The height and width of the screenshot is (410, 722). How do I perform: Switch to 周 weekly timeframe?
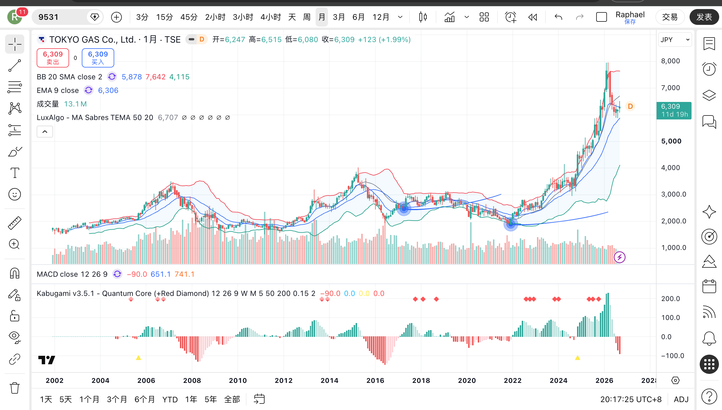point(307,17)
